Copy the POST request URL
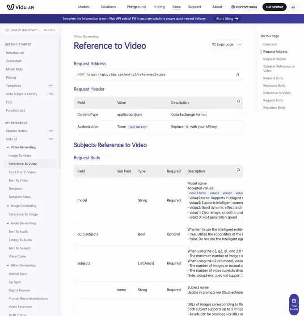Viewport: 304px width, 316px height. pos(238,75)
